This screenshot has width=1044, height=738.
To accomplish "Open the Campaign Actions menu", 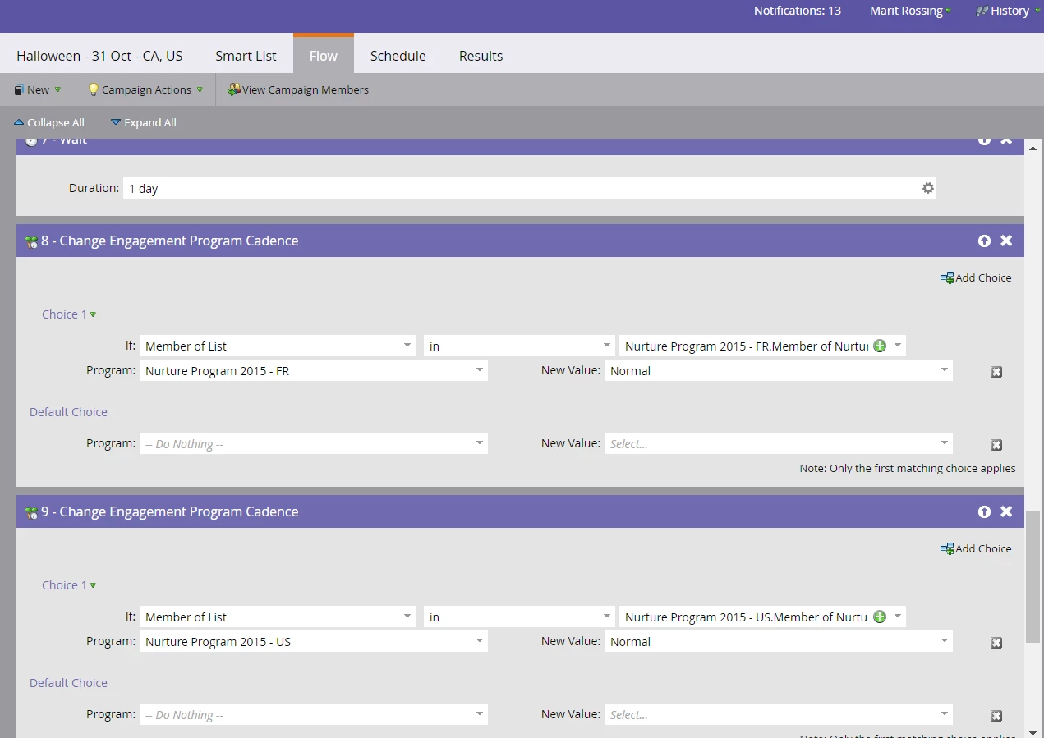I will [x=145, y=89].
